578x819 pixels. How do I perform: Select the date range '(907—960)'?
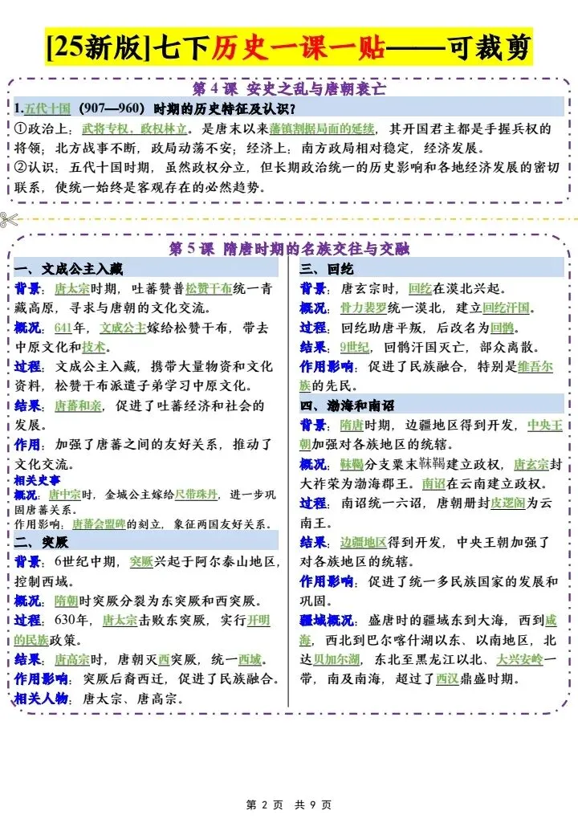pyautogui.click(x=112, y=108)
